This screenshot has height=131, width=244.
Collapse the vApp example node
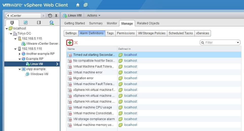(x=20, y=69)
